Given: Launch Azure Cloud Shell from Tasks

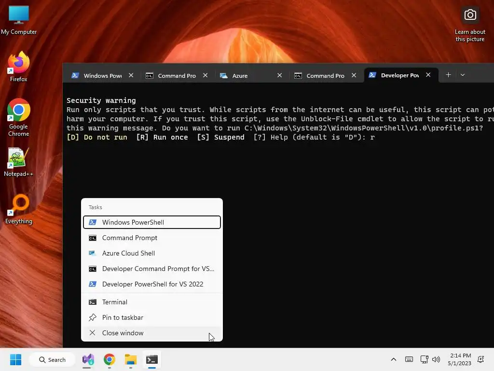Looking at the screenshot, I should pyautogui.click(x=152, y=253).
